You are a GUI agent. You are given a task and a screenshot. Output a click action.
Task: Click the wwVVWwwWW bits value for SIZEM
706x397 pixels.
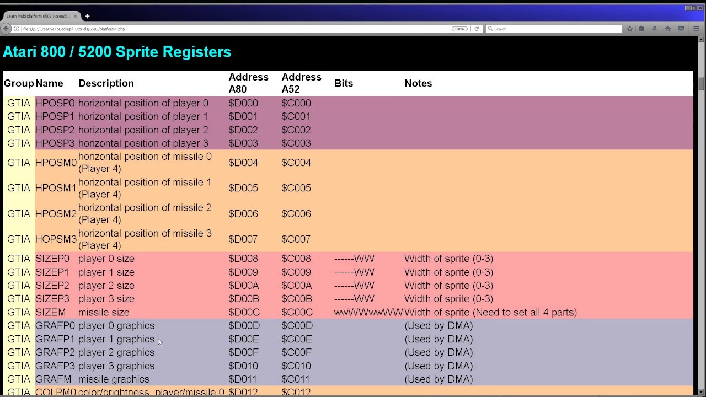(x=368, y=313)
